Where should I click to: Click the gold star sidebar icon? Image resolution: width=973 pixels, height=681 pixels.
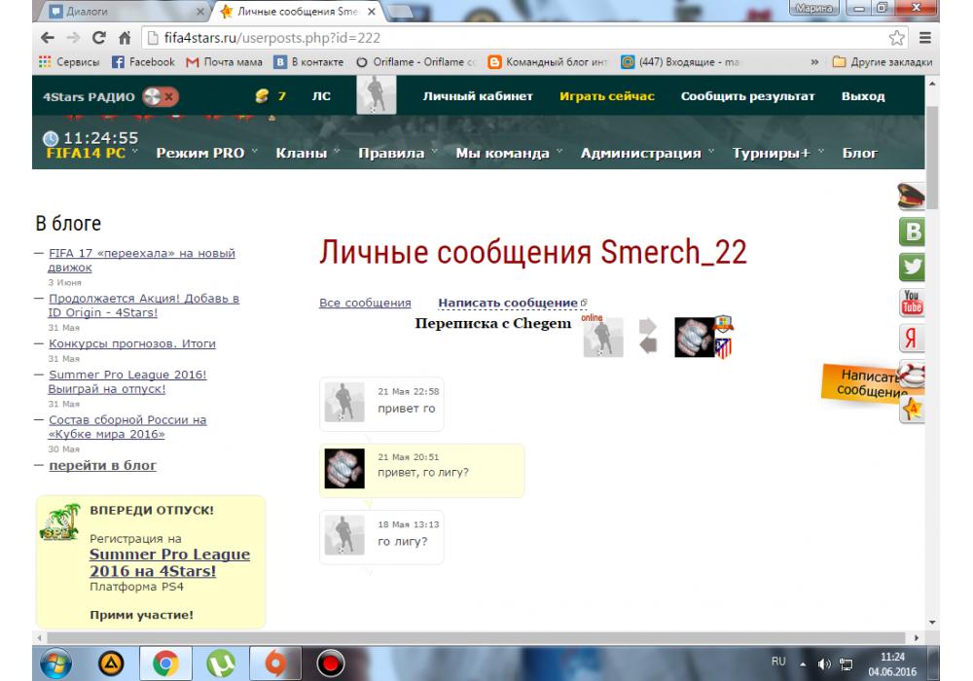tap(914, 410)
